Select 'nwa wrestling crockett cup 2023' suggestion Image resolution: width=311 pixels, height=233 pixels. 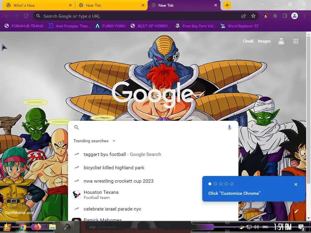(x=153, y=181)
